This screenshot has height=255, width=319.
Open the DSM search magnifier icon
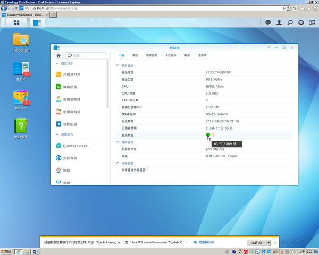[291, 23]
